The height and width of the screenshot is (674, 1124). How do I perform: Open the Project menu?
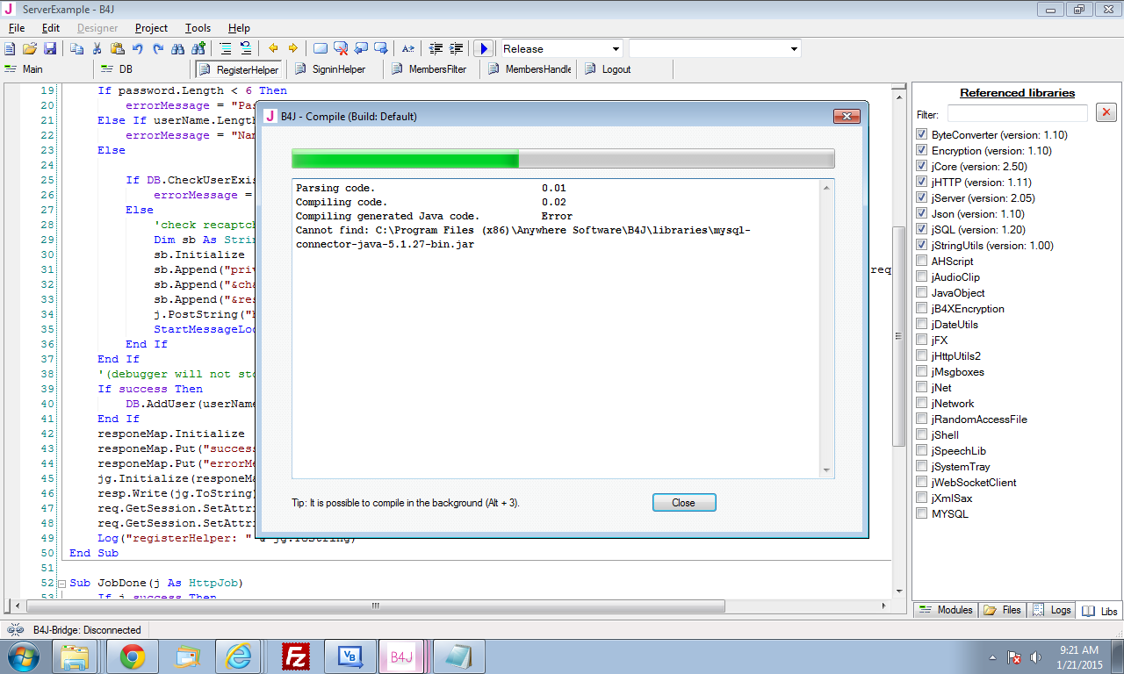152,28
